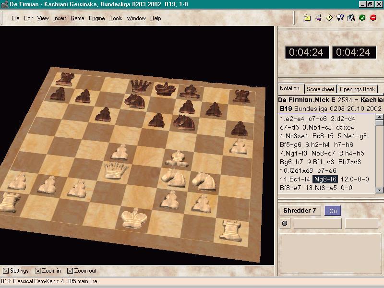Click the yellow diamond warning icon
The image size is (384, 288).
coord(329,18)
